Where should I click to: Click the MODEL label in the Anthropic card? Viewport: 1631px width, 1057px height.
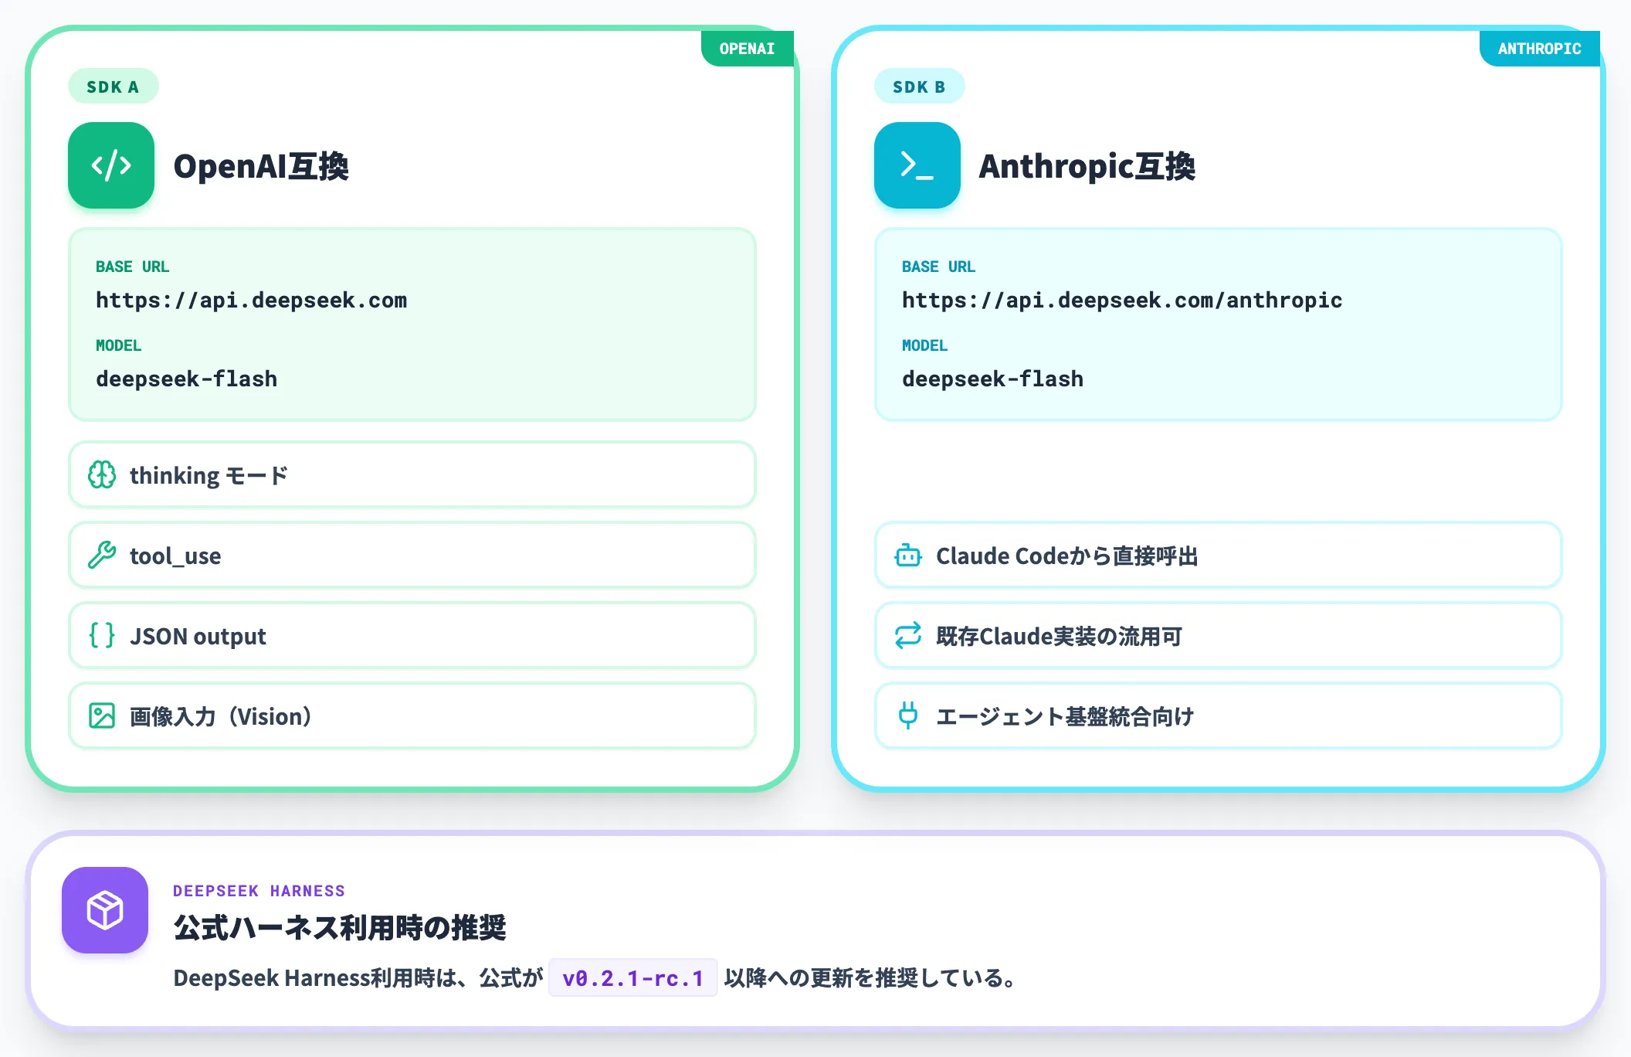coord(924,345)
